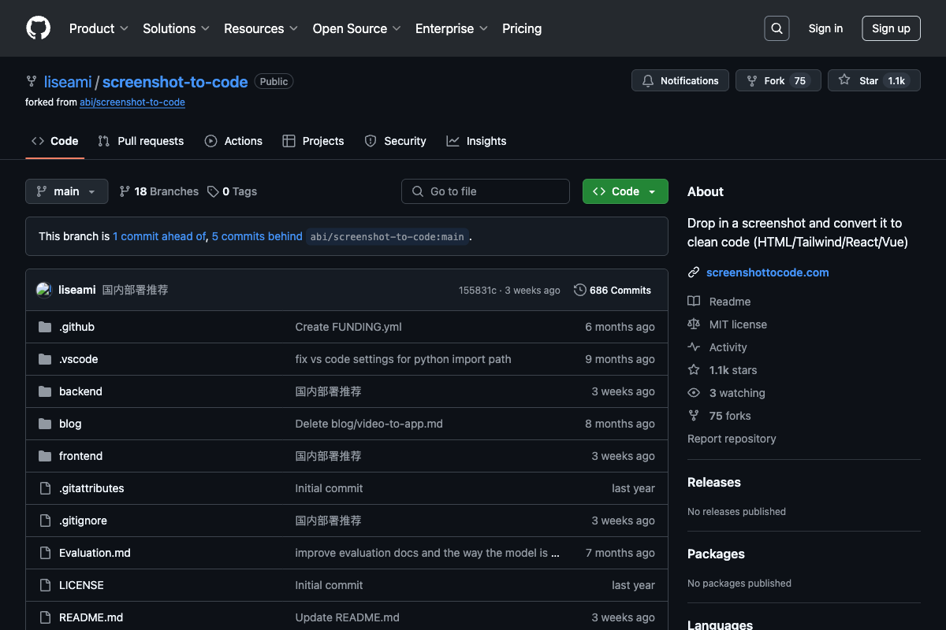Switch to the Insights tab

coord(476,141)
